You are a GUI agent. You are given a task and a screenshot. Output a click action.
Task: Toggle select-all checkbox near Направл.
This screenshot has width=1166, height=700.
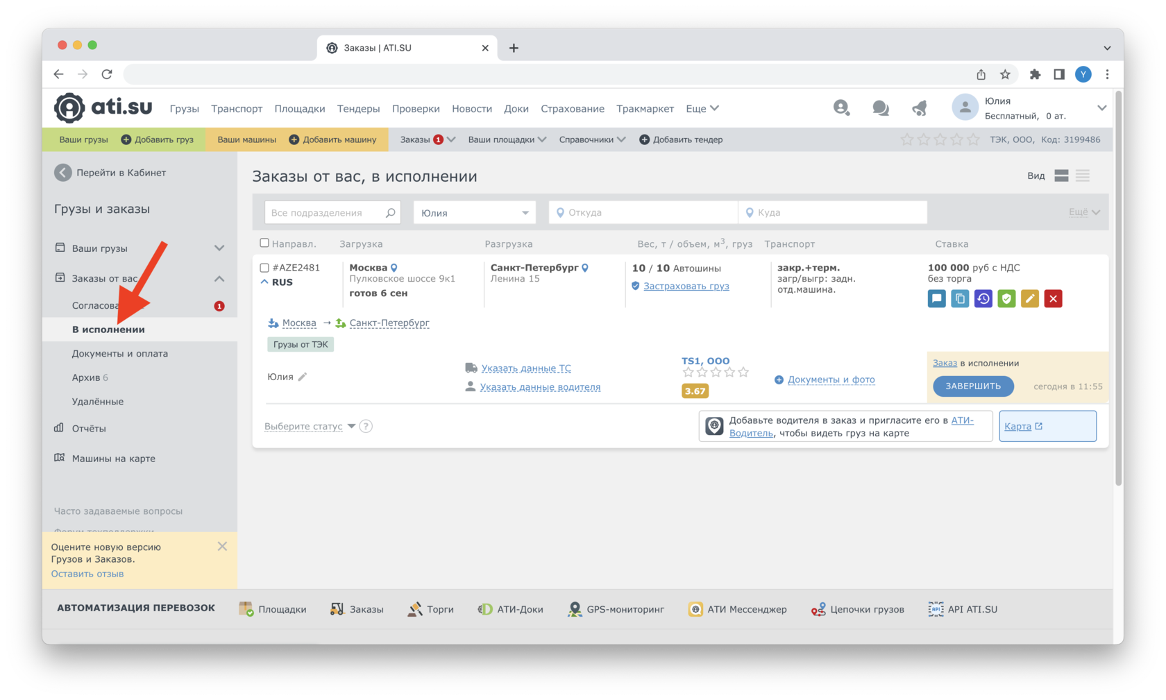[264, 243]
